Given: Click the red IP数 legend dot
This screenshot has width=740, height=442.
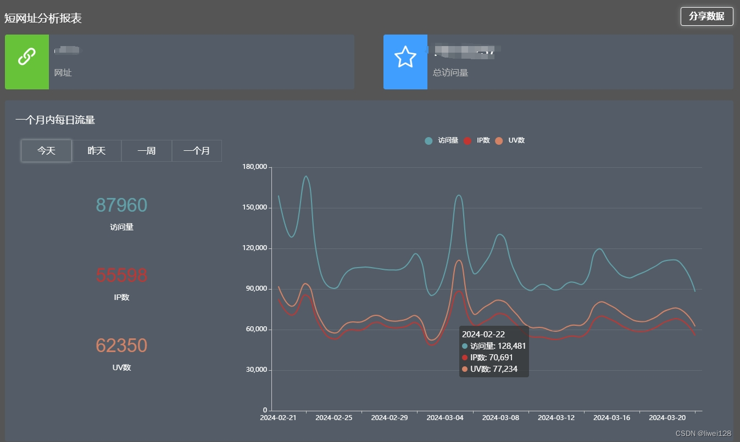Looking at the screenshot, I should click(x=468, y=141).
